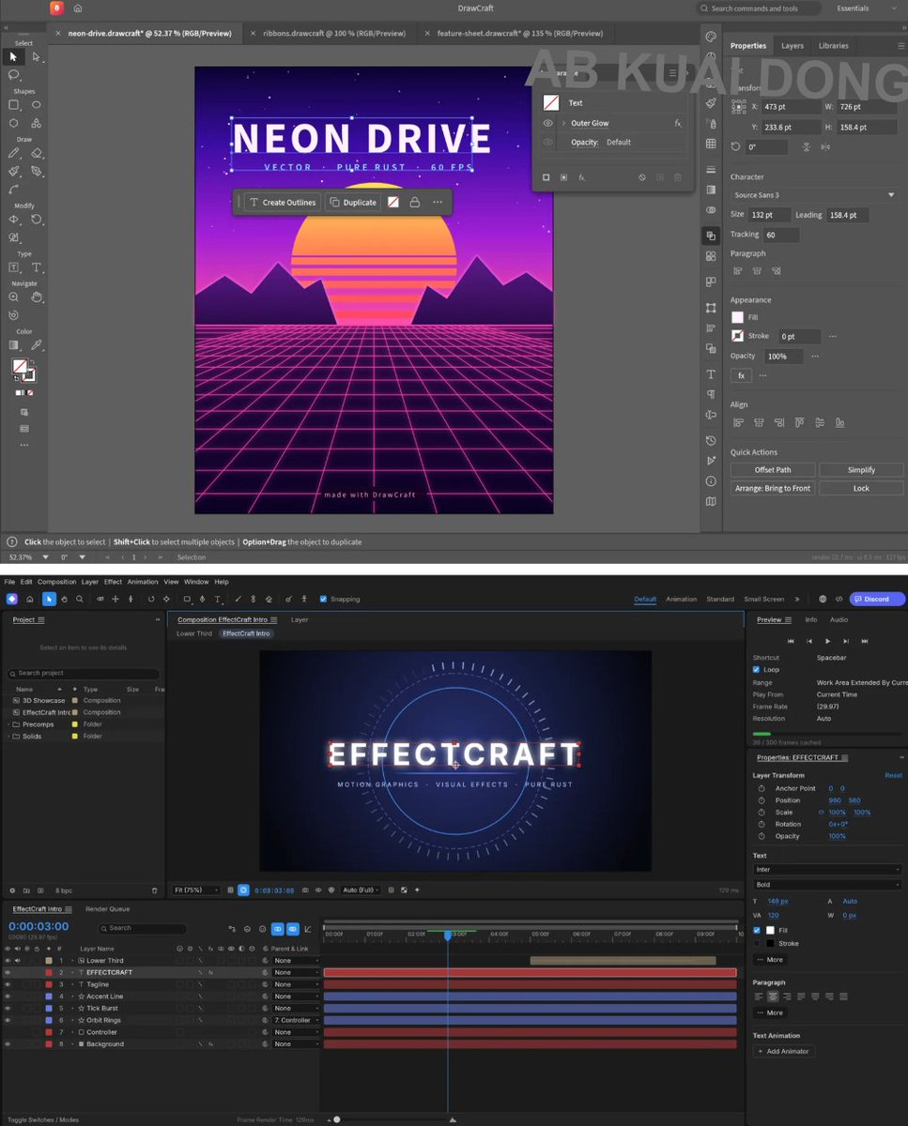The width and height of the screenshot is (908, 1126).
Task: Choose the Pencil tool in DrawCraft
Action: click(14, 153)
